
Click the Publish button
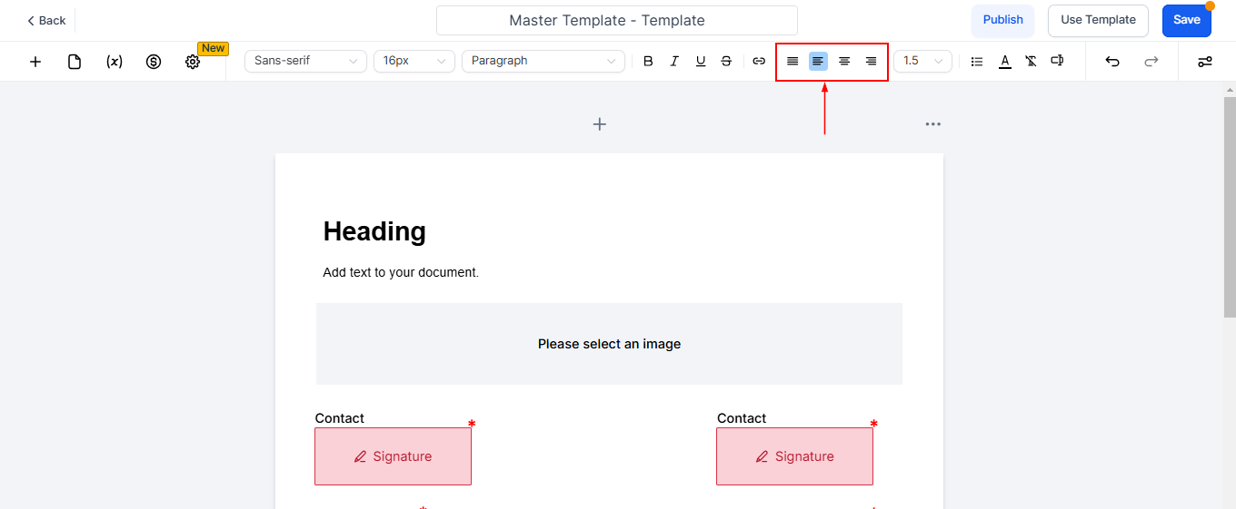click(x=1002, y=20)
